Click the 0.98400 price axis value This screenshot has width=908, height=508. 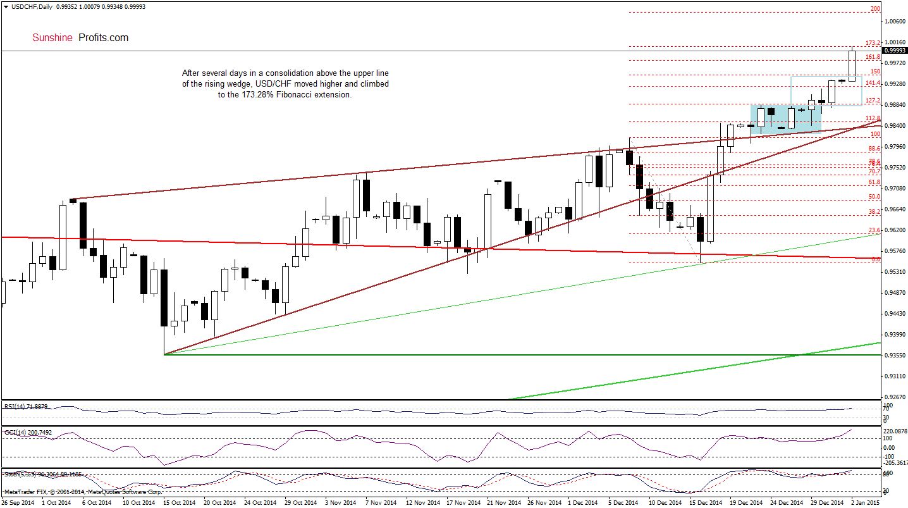(894, 126)
